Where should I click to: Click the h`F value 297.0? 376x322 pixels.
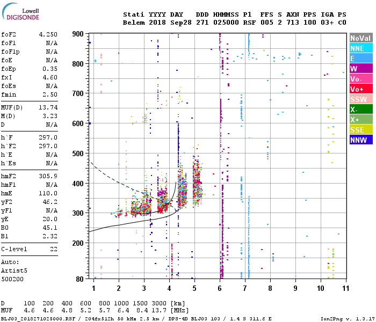click(48, 138)
